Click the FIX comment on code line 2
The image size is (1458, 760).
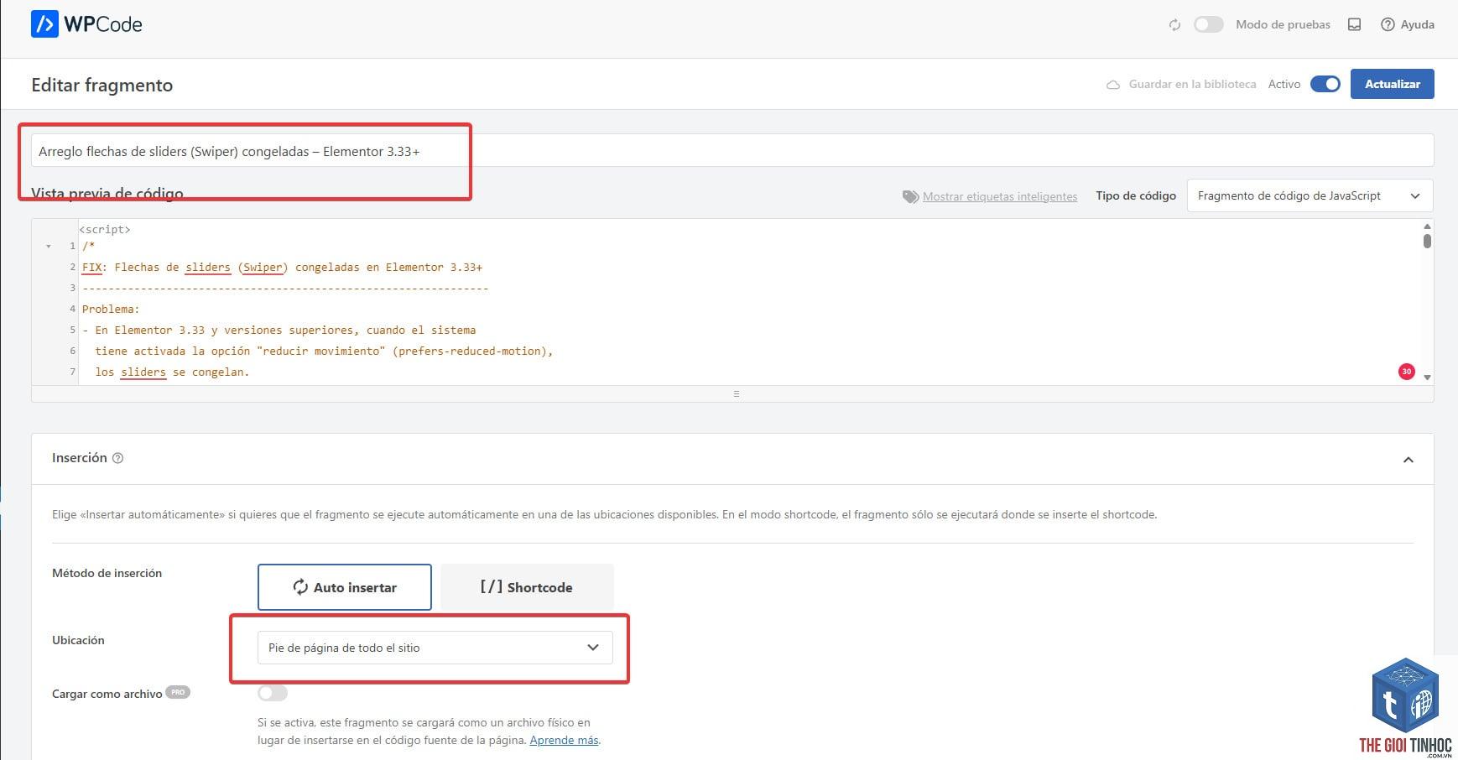(282, 268)
